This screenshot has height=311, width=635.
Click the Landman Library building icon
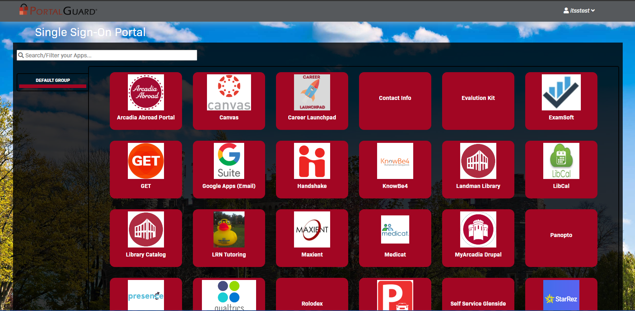pos(478,161)
